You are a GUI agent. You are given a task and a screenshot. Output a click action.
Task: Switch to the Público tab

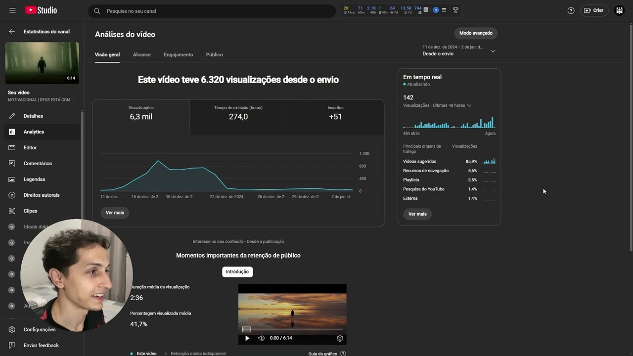pos(214,54)
